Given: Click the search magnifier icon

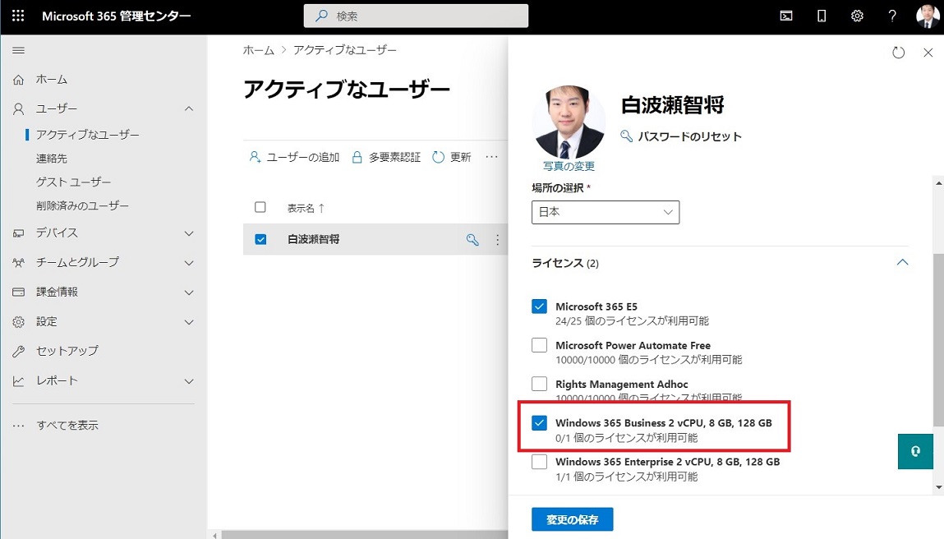Looking at the screenshot, I should pos(322,16).
